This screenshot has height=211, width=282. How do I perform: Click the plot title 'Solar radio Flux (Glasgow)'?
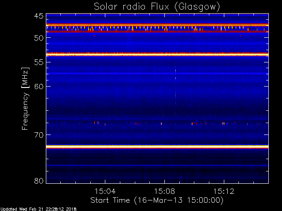click(157, 7)
